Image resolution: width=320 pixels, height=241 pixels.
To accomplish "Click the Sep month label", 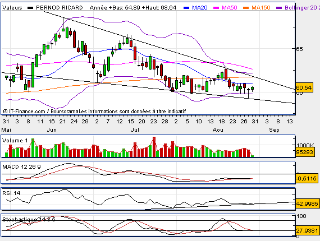I will tap(274, 130).
